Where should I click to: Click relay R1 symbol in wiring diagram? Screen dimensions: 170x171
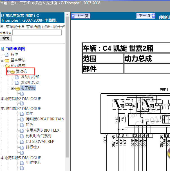153,104
